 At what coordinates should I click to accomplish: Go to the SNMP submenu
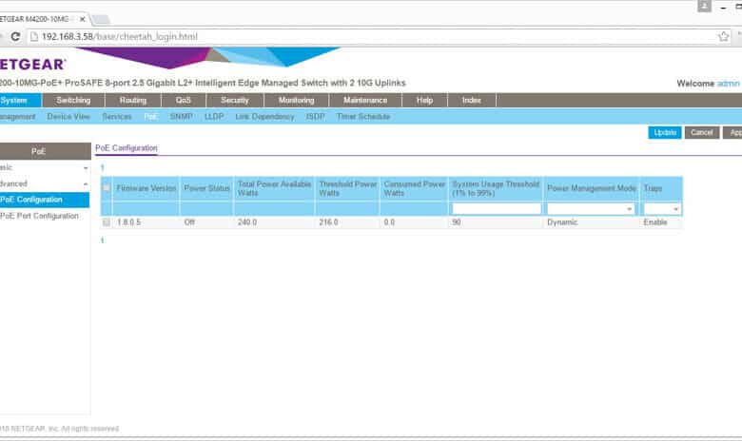pyautogui.click(x=182, y=116)
